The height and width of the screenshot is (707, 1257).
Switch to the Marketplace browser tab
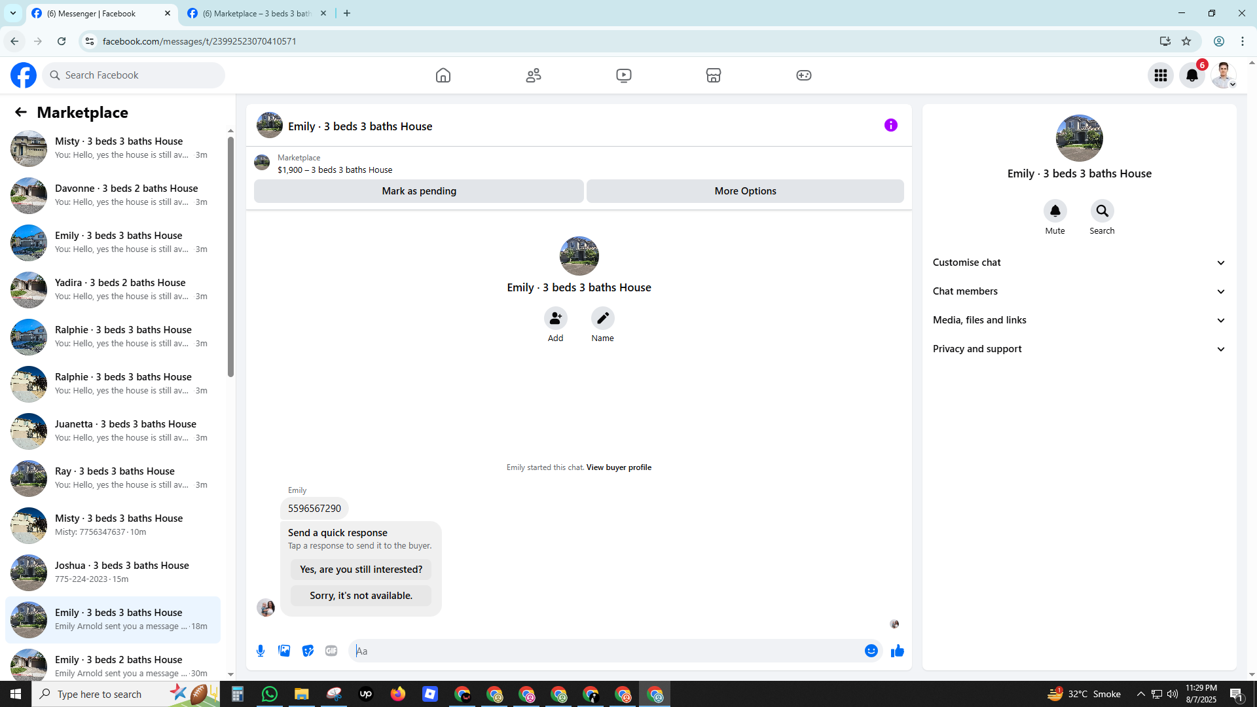pyautogui.click(x=257, y=13)
